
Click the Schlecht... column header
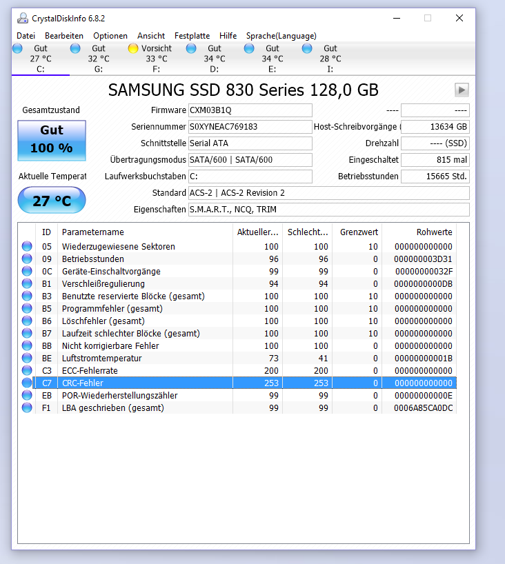(x=308, y=232)
